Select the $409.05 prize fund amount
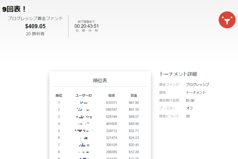This screenshot has height=159, width=238. pos(35,26)
